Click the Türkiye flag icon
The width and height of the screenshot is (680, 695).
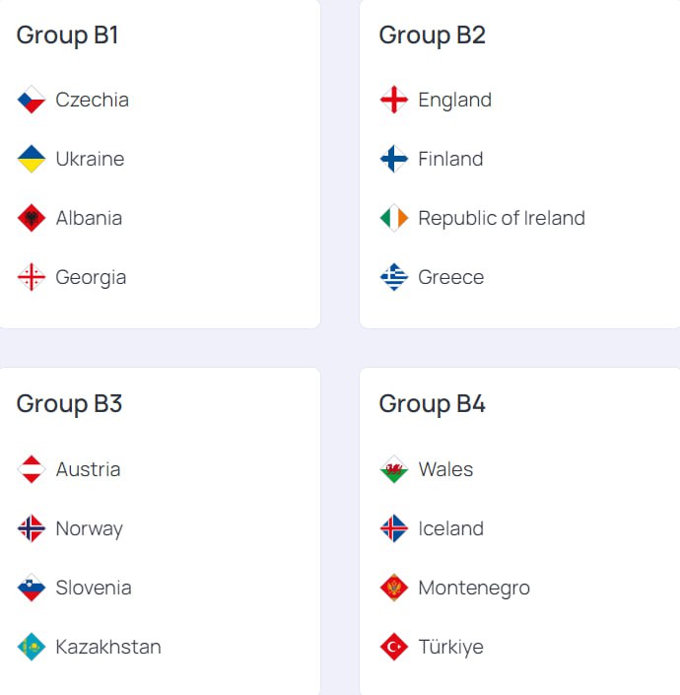click(x=394, y=647)
